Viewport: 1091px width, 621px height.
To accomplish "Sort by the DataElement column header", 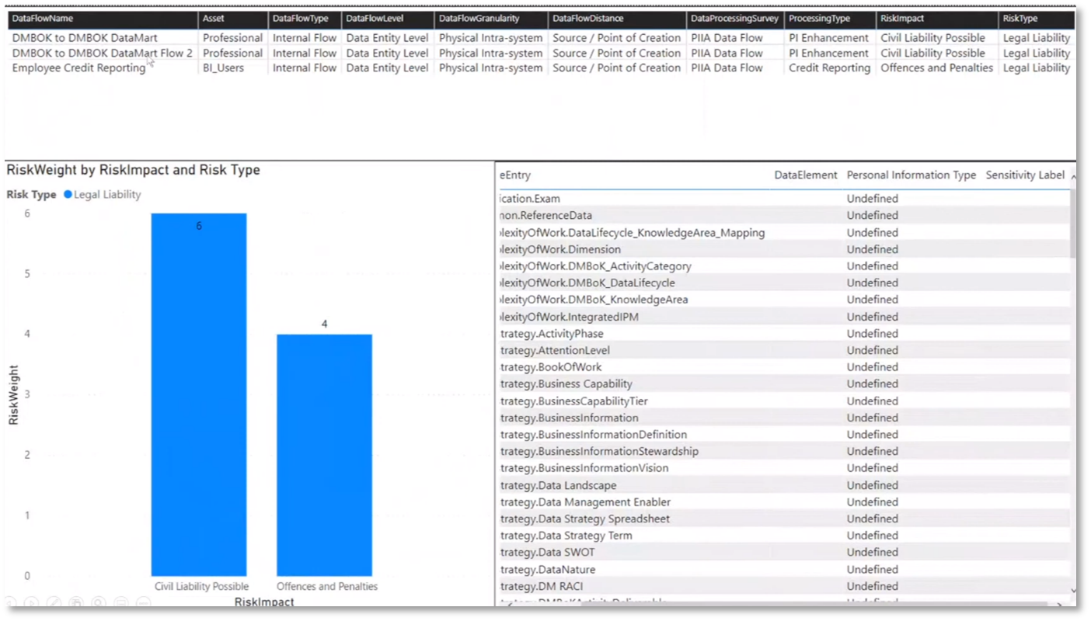I will pos(806,175).
